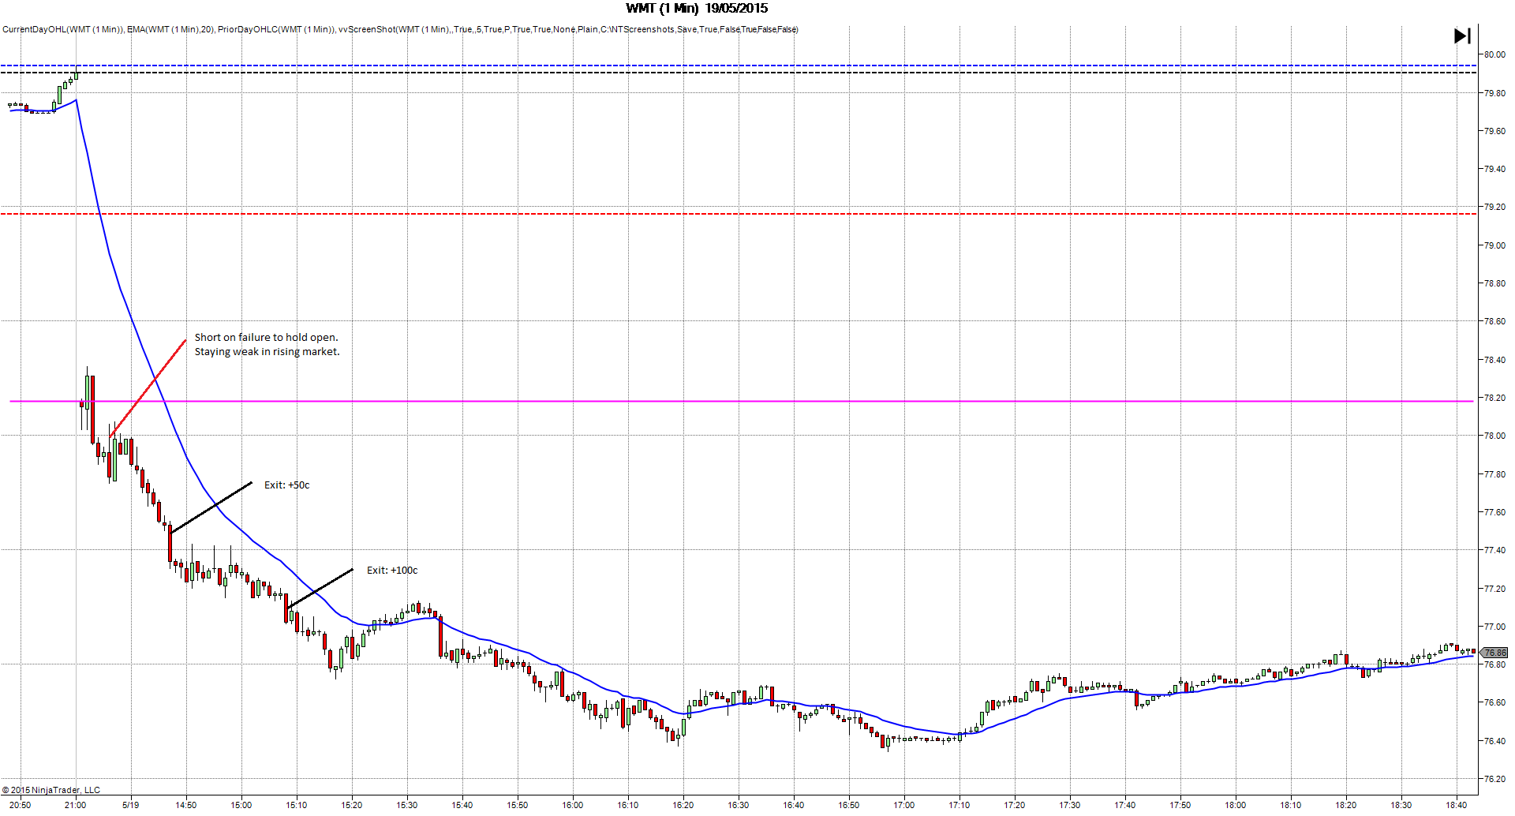Click the 77.40 price axis label
Viewport: 1515px width, 816px height.
click(x=1494, y=550)
